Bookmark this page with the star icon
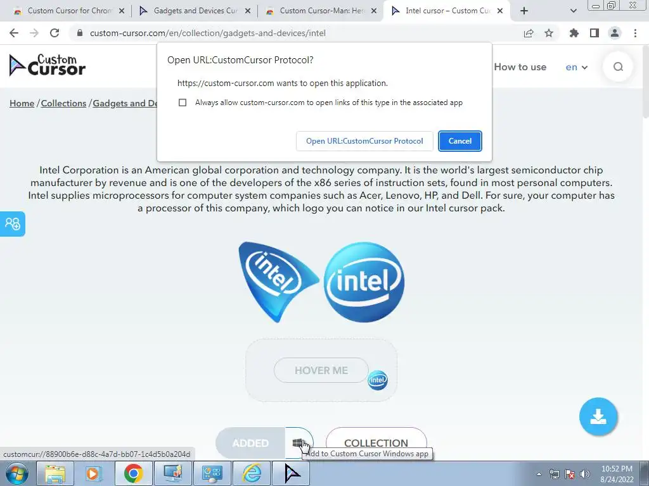The width and height of the screenshot is (649, 486). click(x=549, y=33)
